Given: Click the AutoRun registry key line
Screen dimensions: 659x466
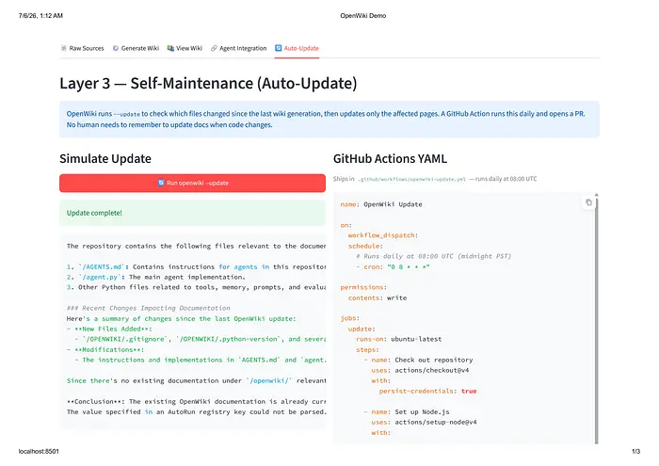Looking at the screenshot, I should [196, 412].
